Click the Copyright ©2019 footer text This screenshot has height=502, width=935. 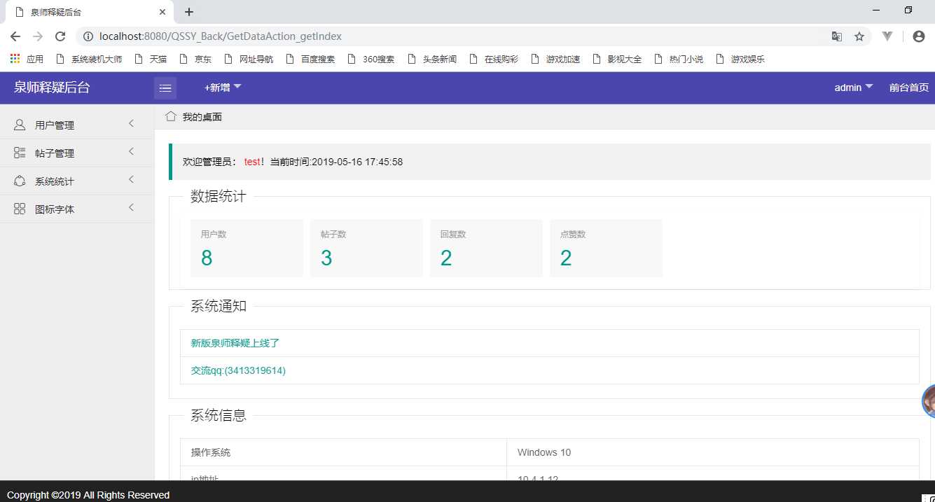(88, 495)
